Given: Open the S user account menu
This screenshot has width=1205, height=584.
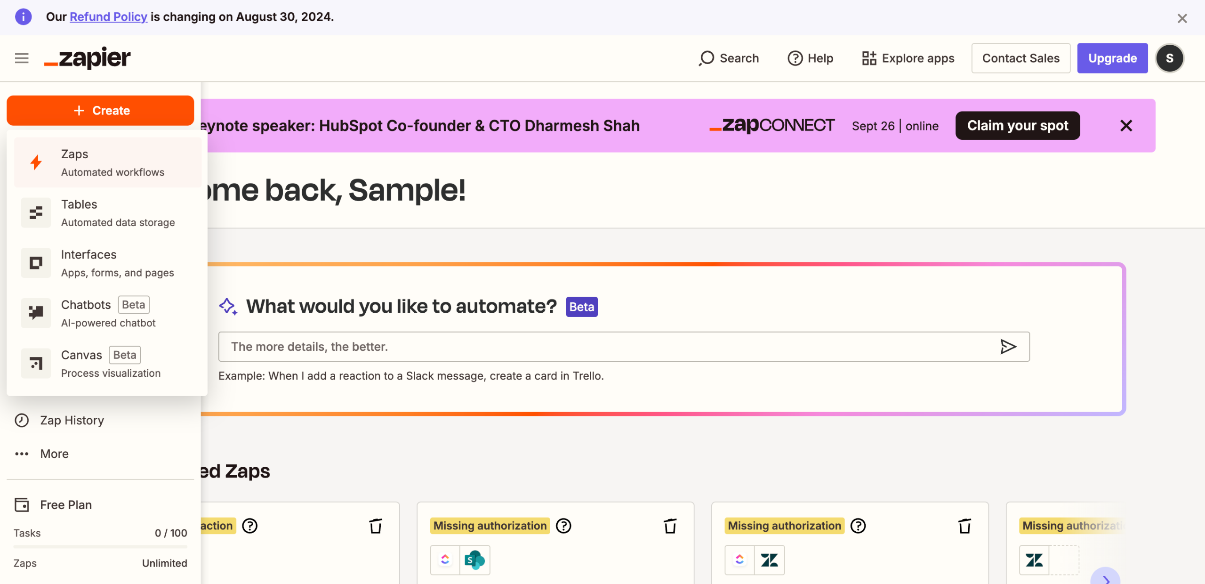Looking at the screenshot, I should (1170, 58).
